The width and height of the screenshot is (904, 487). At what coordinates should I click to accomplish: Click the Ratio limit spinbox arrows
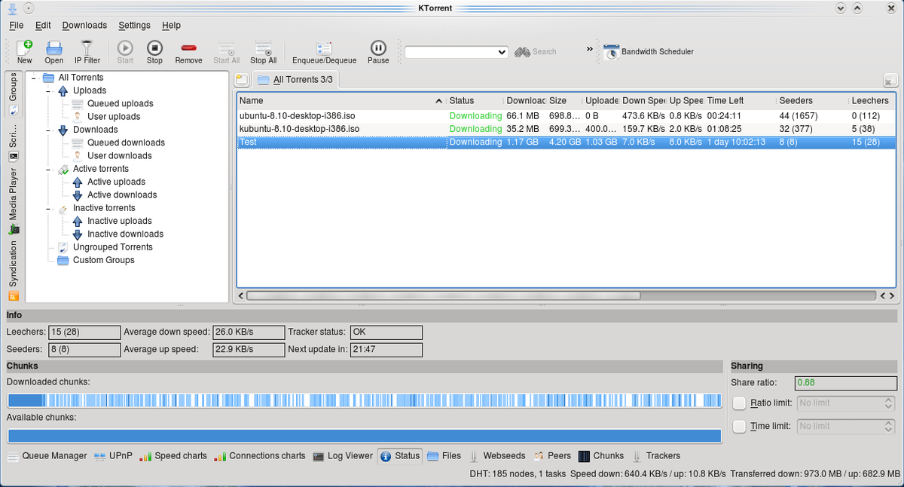click(888, 403)
